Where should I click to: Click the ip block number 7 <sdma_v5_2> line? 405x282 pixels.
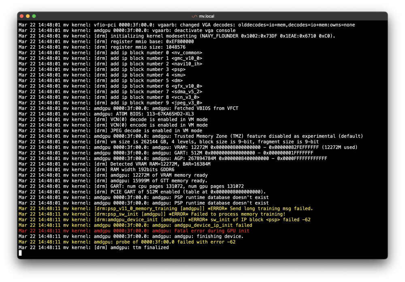110,92
